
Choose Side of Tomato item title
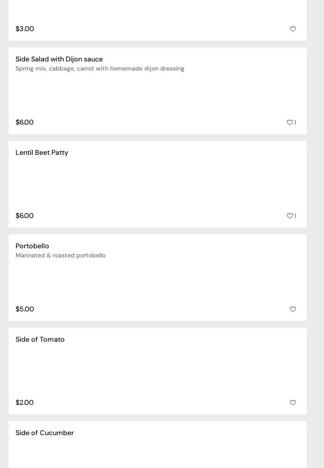click(40, 340)
